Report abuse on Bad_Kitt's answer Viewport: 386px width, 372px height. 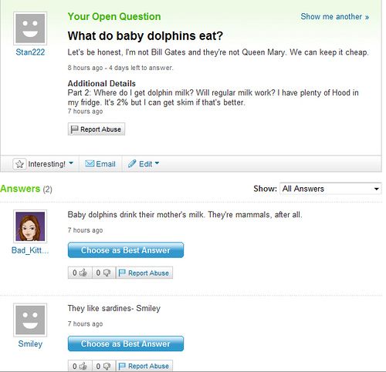144,273
